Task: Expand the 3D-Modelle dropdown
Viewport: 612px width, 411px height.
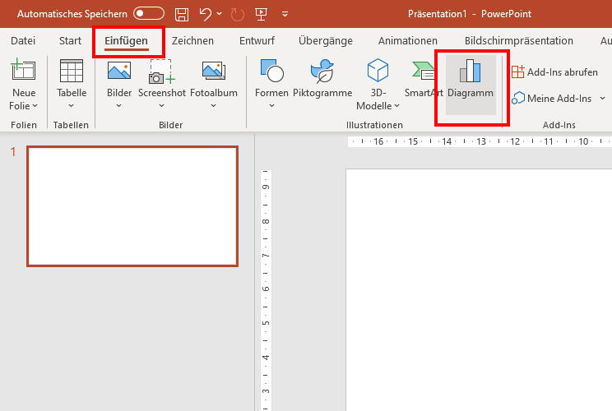Action: click(396, 106)
